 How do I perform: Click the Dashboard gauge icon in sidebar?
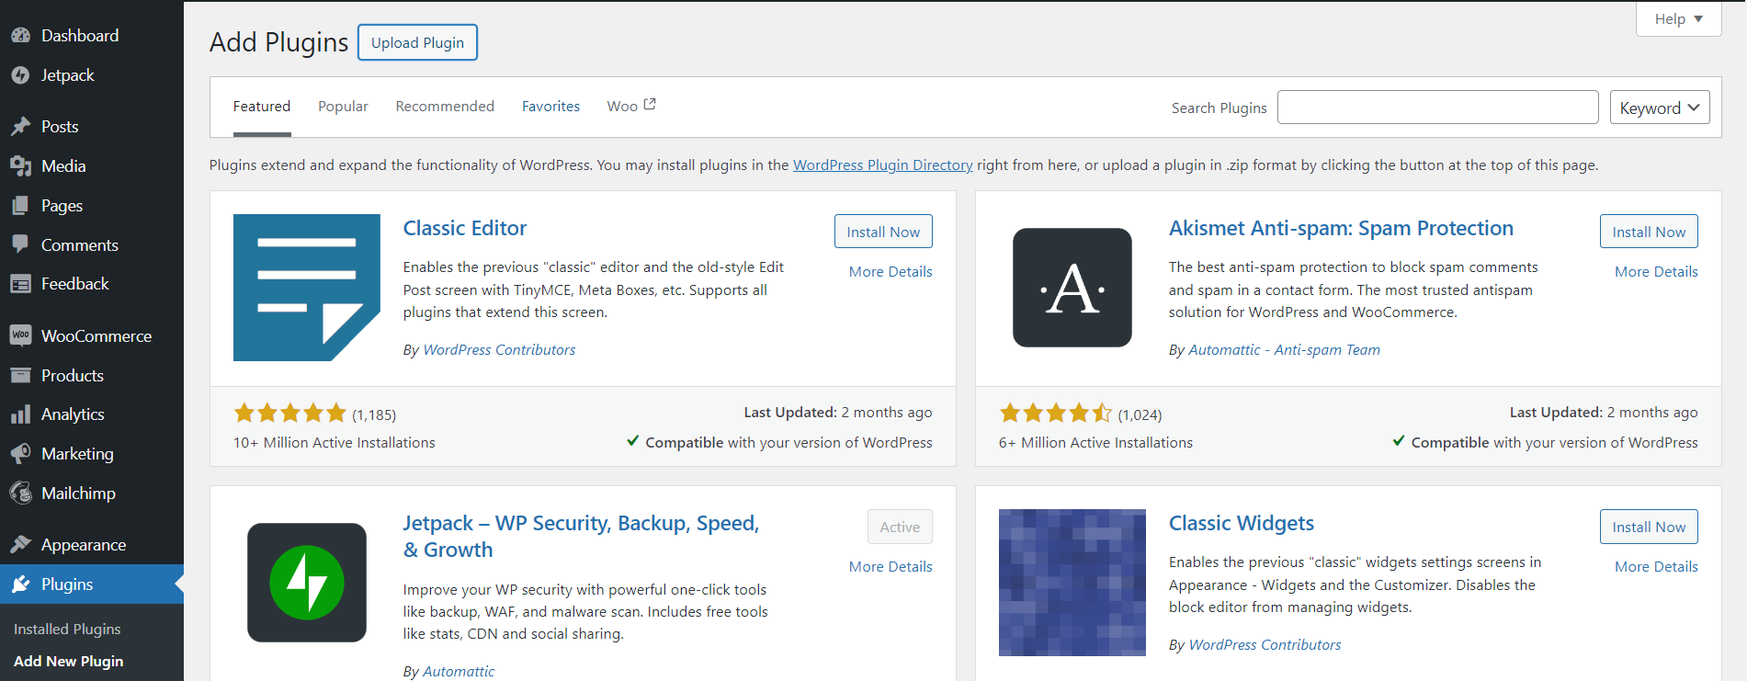20,36
